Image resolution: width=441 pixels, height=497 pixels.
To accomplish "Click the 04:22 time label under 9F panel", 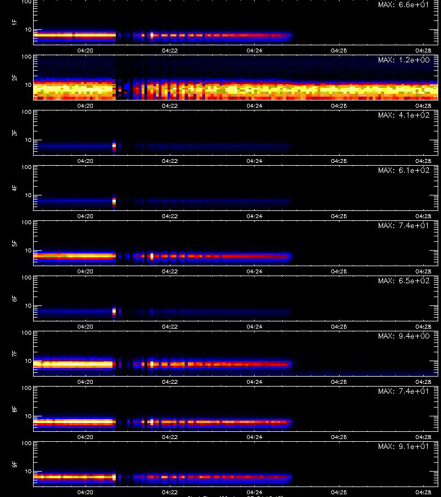I will coord(170,492).
